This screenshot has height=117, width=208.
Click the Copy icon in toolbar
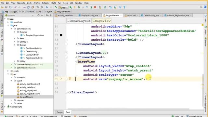(x=28, y=7)
